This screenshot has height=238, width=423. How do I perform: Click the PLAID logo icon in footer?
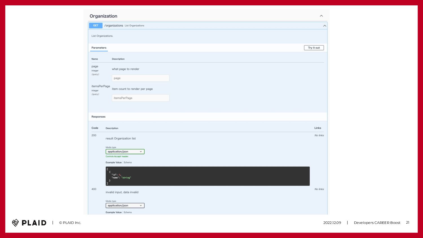click(15, 223)
